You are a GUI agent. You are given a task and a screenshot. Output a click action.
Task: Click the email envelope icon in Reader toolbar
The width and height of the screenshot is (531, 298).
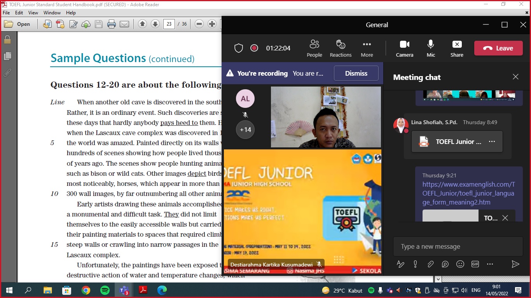pos(124,24)
